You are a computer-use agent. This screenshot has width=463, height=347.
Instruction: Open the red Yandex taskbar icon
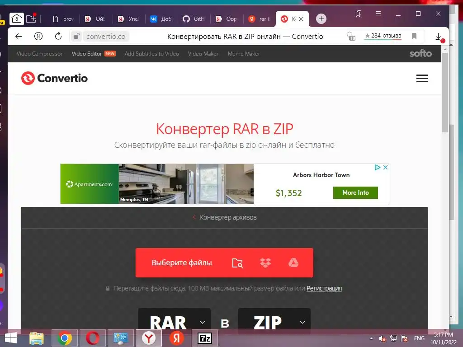177,338
